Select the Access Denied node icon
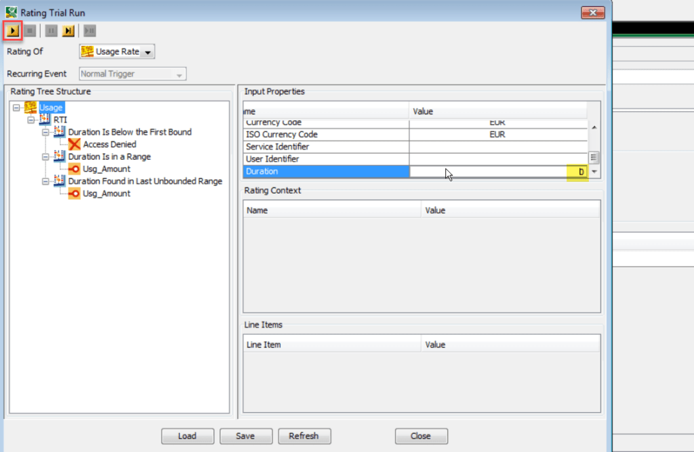 [74, 143]
